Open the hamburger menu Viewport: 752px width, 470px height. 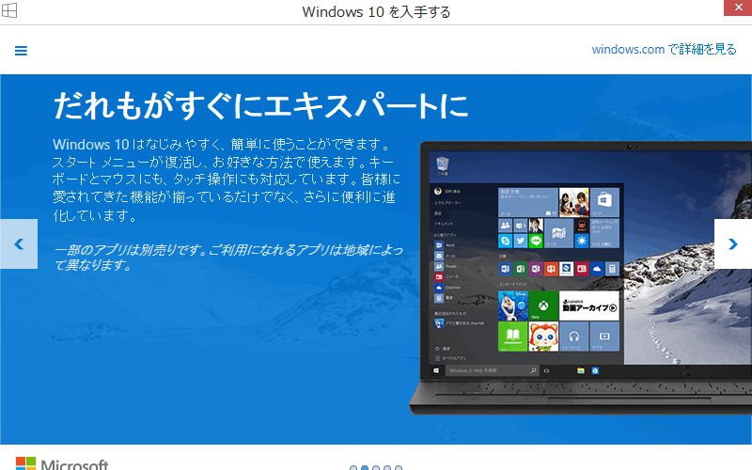[21, 51]
